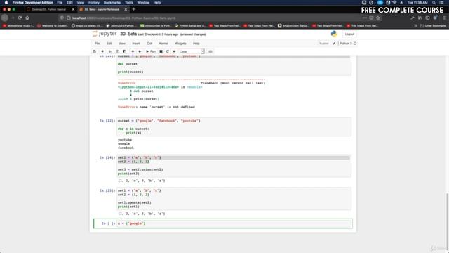Open the Apple menu
This screenshot has height=253, width=449.
coord(6,3)
